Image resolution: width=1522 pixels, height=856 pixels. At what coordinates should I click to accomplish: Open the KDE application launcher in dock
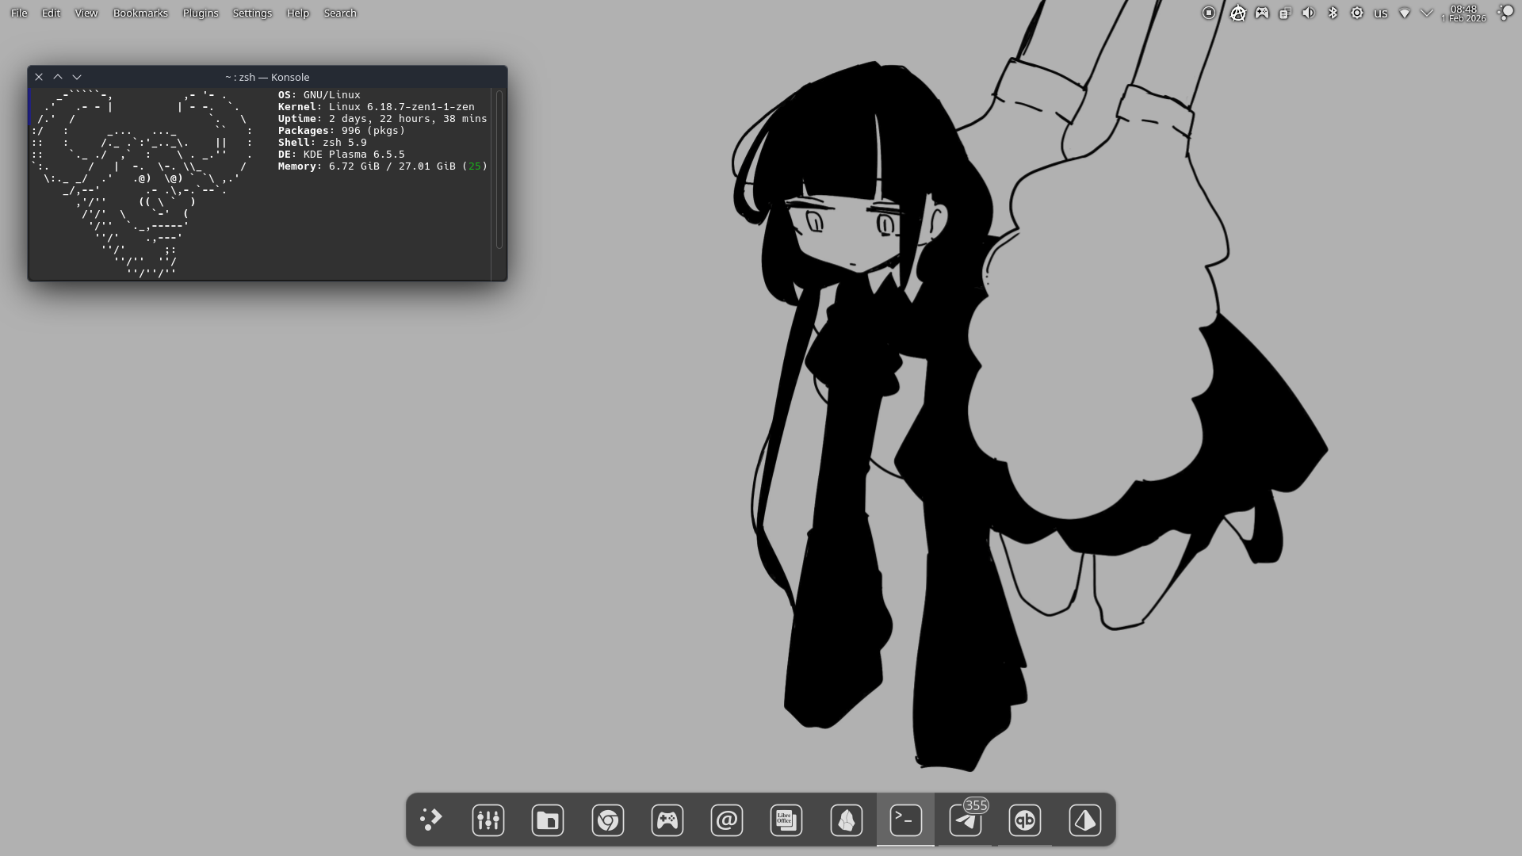(430, 820)
